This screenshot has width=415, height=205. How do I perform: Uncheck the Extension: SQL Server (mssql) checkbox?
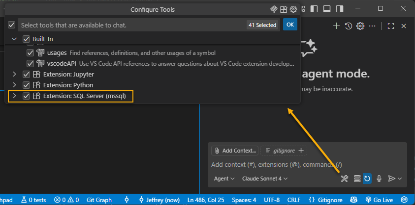(27, 96)
